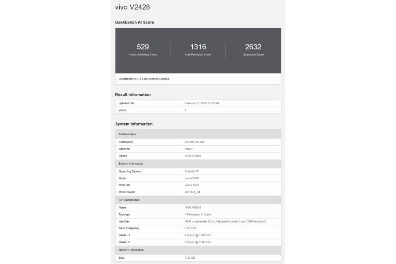Click the Memory Size 7.30 GB value
The height and width of the screenshot is (264, 396).
pyautogui.click(x=191, y=258)
